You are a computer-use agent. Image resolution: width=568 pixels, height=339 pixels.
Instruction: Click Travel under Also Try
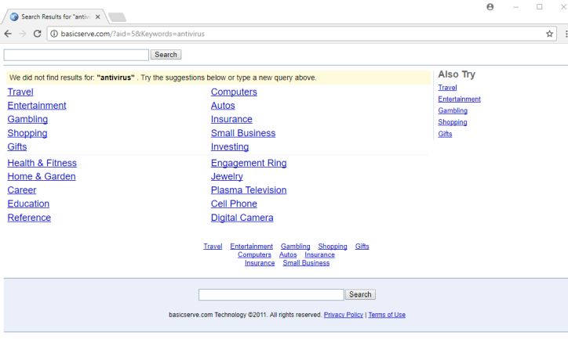pos(447,88)
